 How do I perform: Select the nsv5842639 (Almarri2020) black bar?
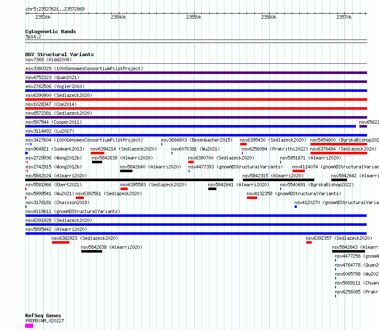pos(97,162)
